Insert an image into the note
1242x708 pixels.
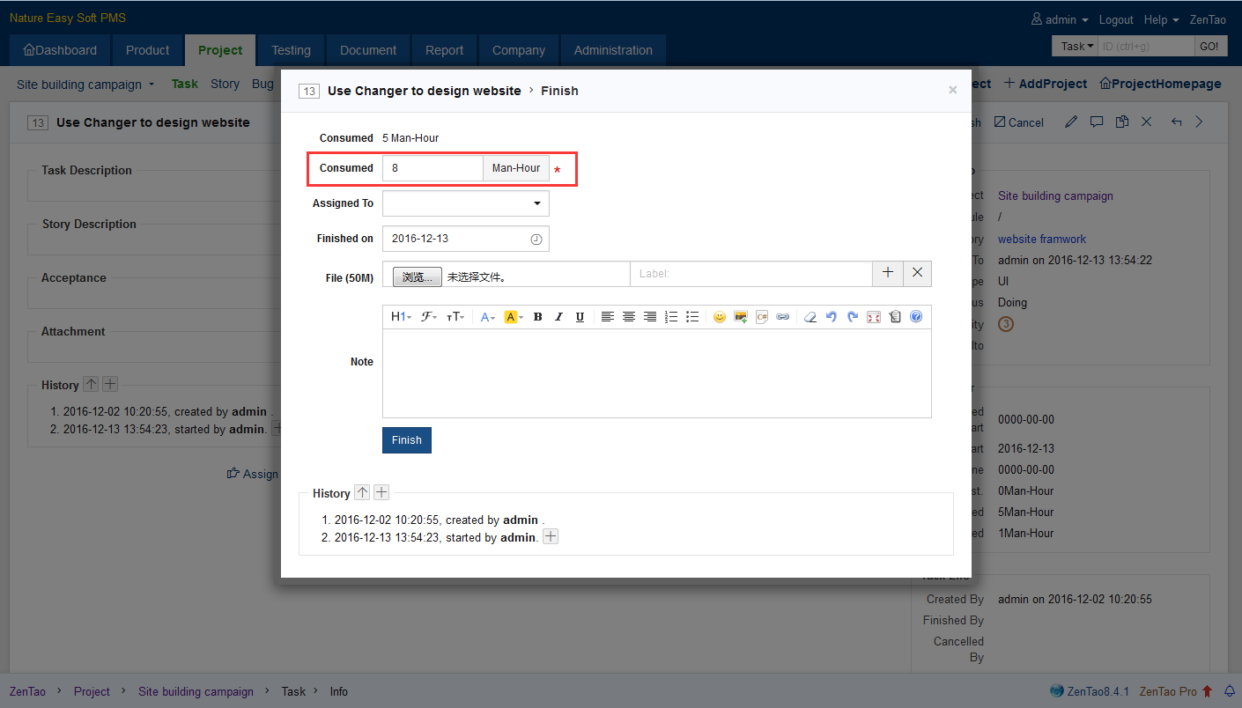pos(741,317)
